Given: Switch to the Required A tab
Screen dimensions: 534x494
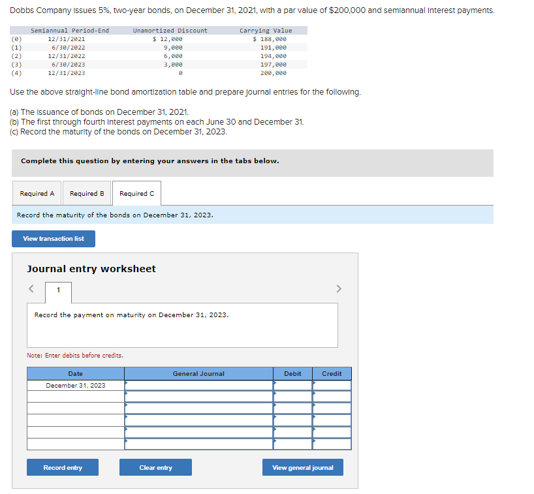Looking at the screenshot, I should coord(37,193).
